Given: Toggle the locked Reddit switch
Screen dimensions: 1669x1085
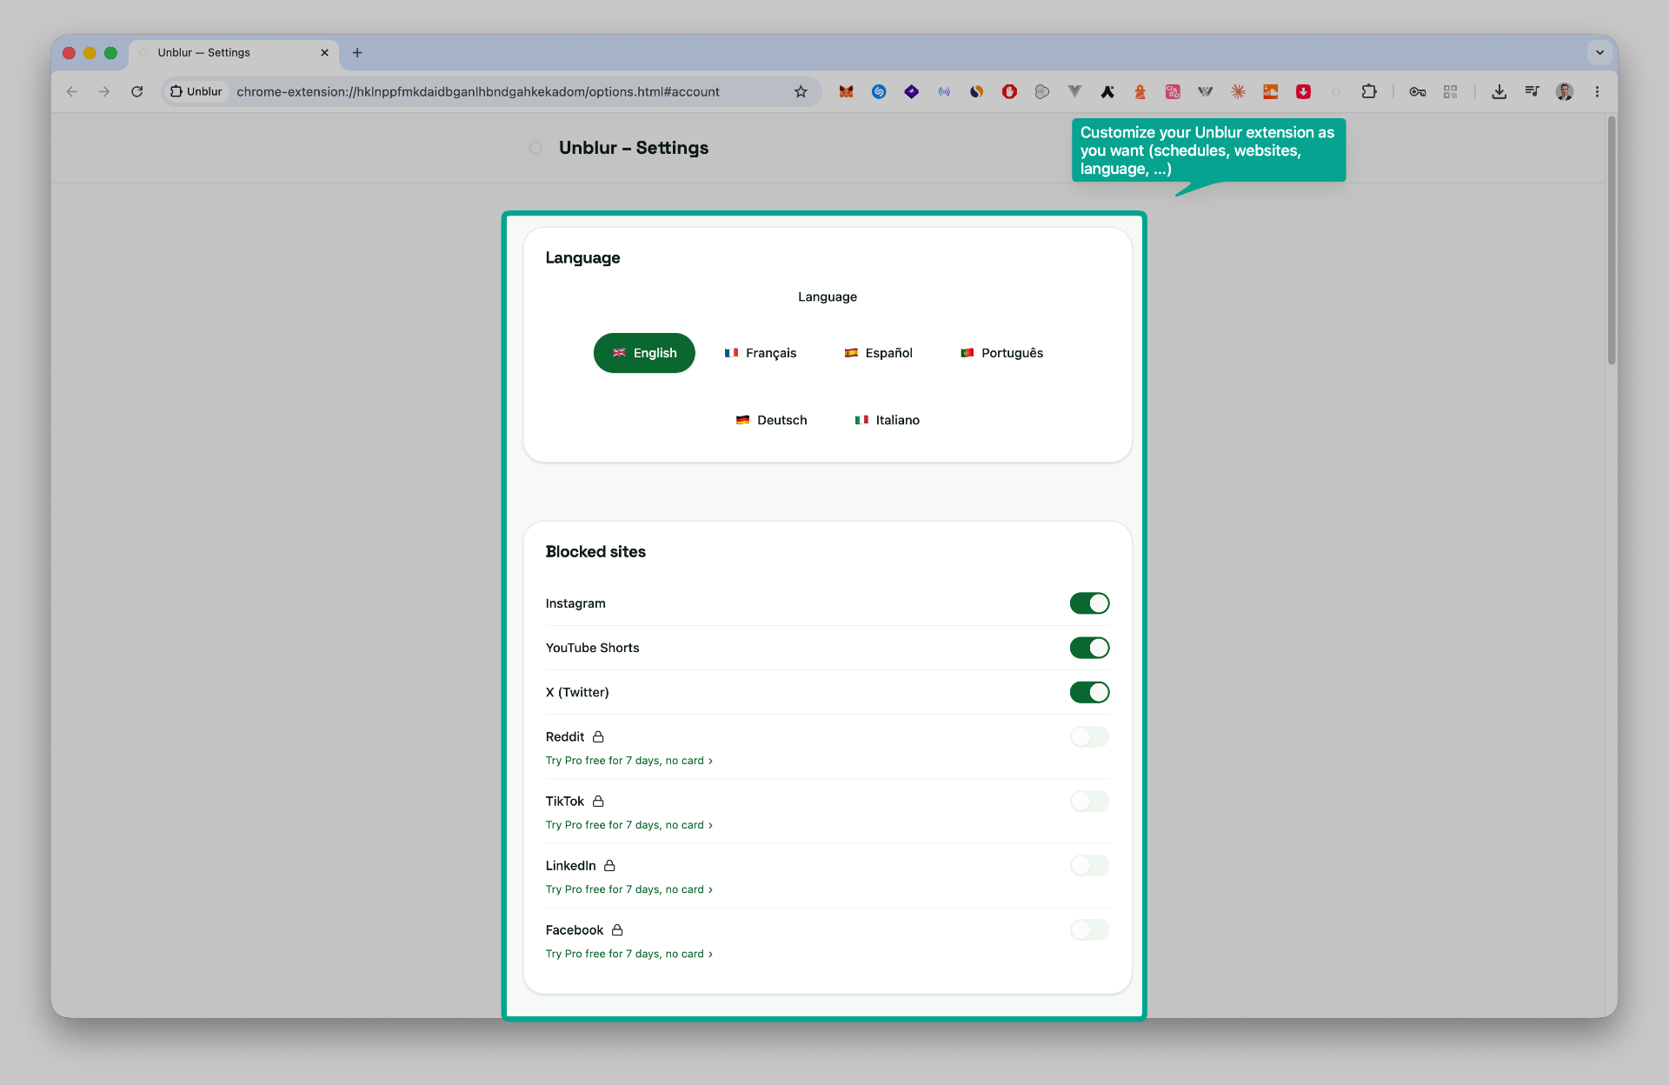Looking at the screenshot, I should point(1089,737).
